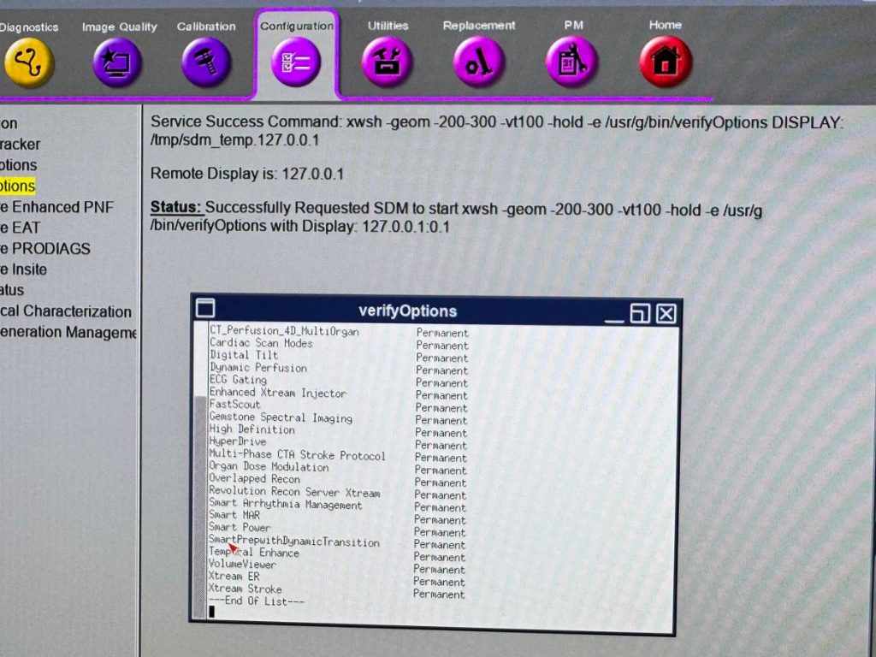Screen dimensions: 876x657
Task: Select the Replacement wrench icon
Action: pos(478,62)
